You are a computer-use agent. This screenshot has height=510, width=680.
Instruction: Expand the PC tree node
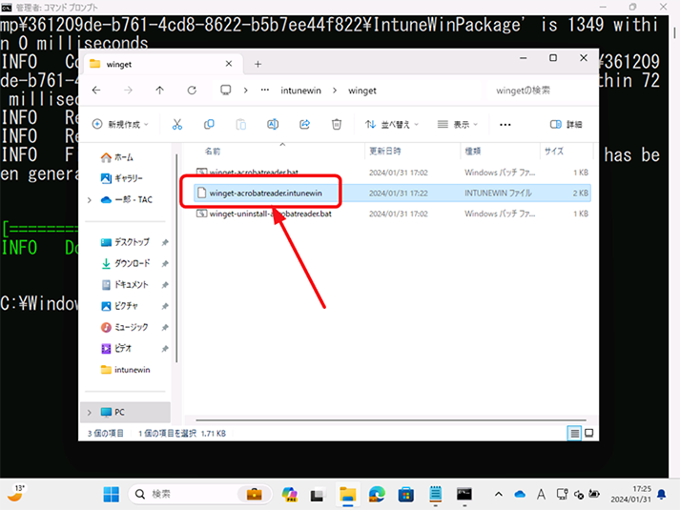(x=90, y=412)
